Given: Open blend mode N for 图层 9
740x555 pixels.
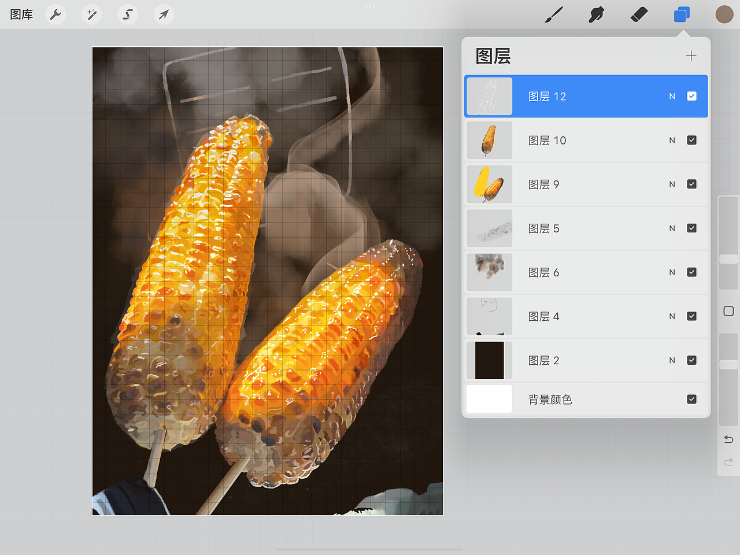Looking at the screenshot, I should [x=672, y=184].
